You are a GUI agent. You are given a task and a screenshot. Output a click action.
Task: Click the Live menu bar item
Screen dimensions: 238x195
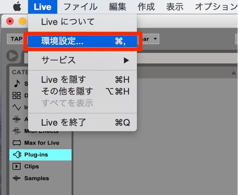[43, 7]
